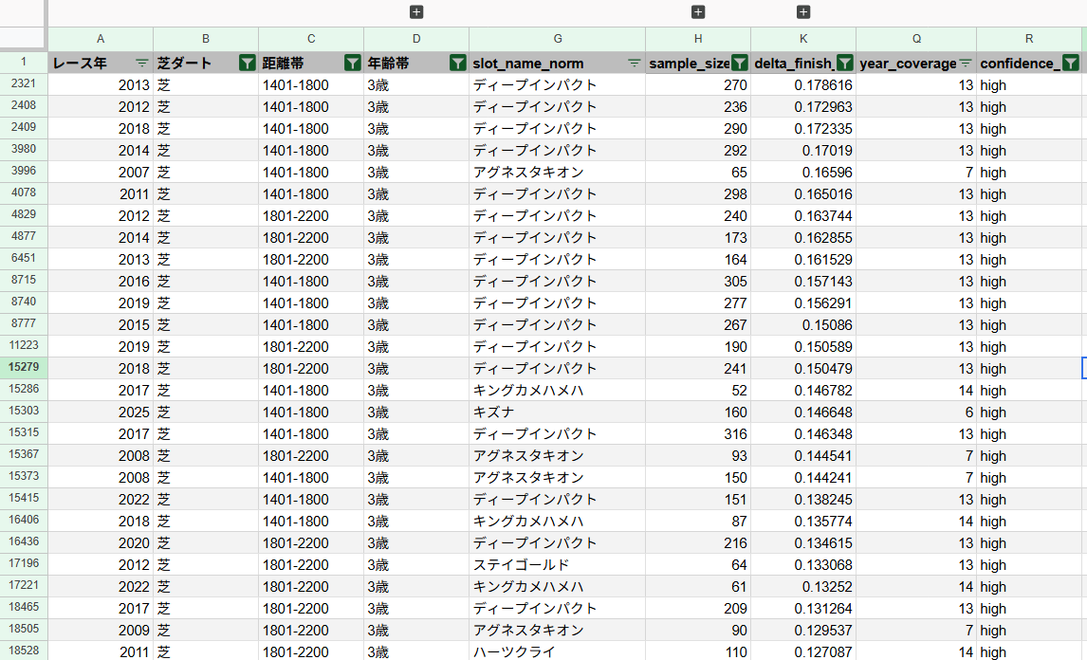
Task: Click 3歳 cell in row 2408
Action: [416, 107]
